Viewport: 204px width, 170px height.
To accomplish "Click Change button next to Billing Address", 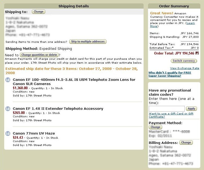I will tap(186, 142).
